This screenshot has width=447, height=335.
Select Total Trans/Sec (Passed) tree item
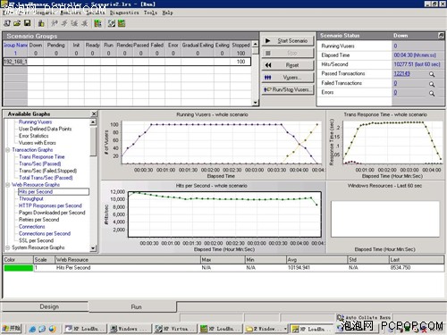(46, 178)
